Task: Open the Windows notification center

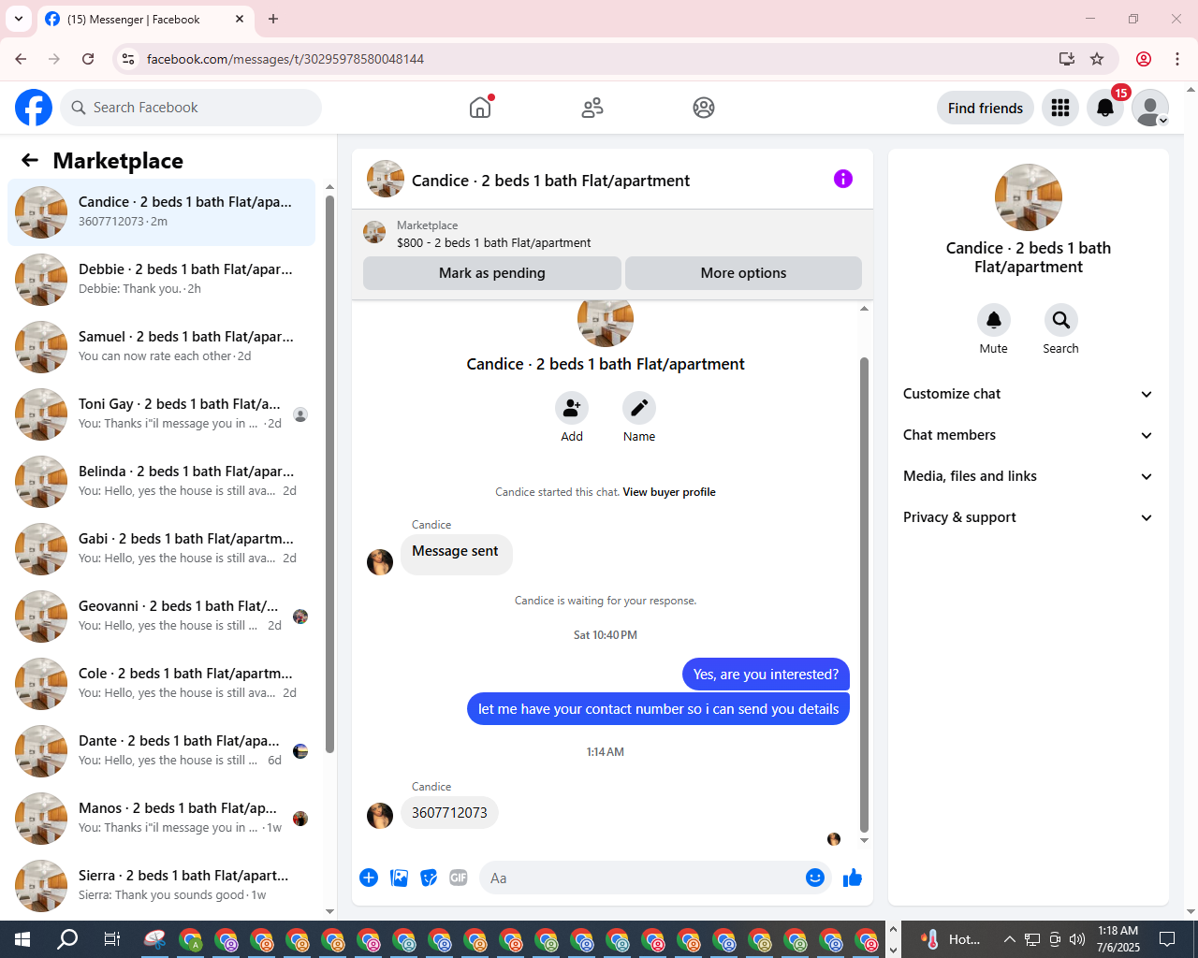Action: click(1167, 939)
